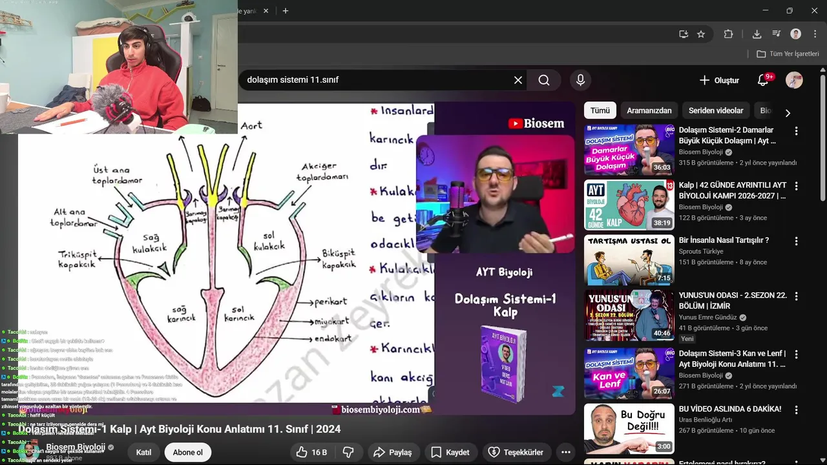Viewport: 827px width, 465px height.
Task: Show more filter chips with right arrow
Action: 788,113
